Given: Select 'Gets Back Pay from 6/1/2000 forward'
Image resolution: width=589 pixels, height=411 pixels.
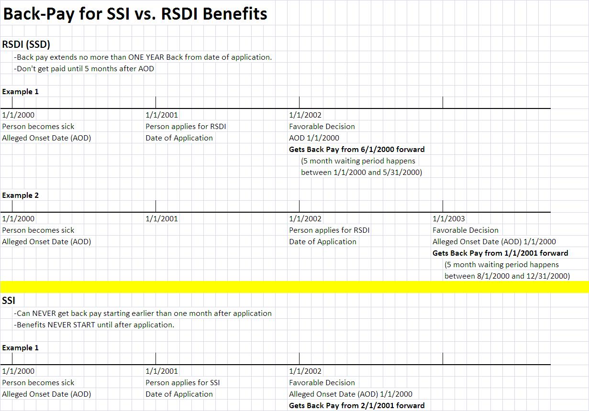Looking at the screenshot, I should pyautogui.click(x=356, y=149).
